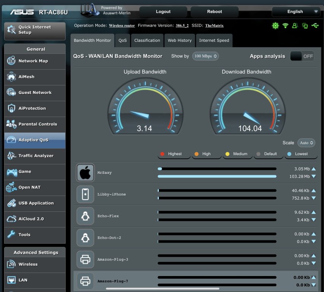Toggle the Apps analysis switch

pyautogui.click(x=302, y=56)
